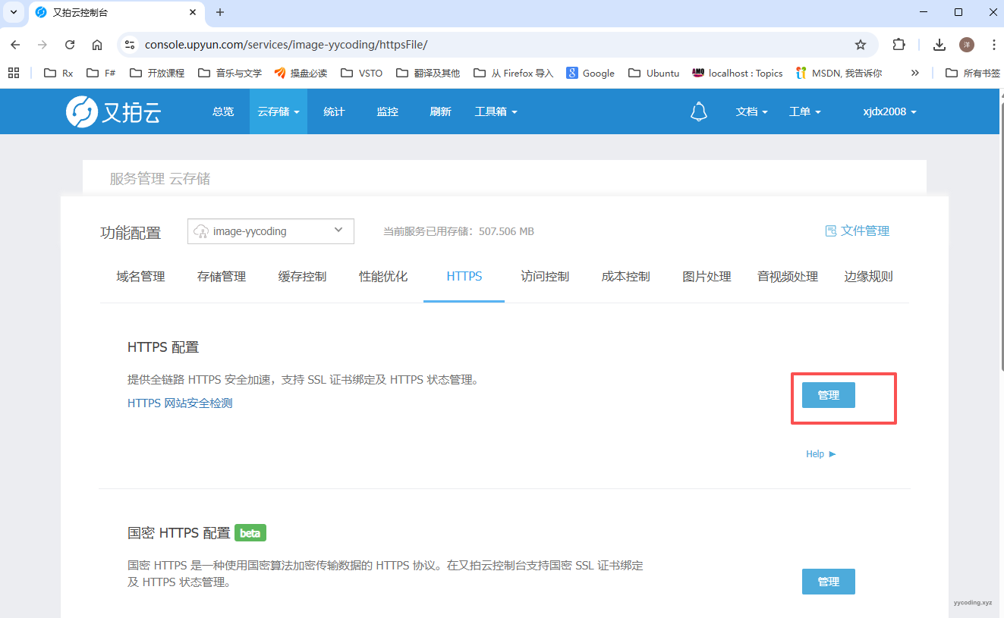Click 管理 button for HTTPS 配置
This screenshot has height=618, width=1004.
[828, 395]
